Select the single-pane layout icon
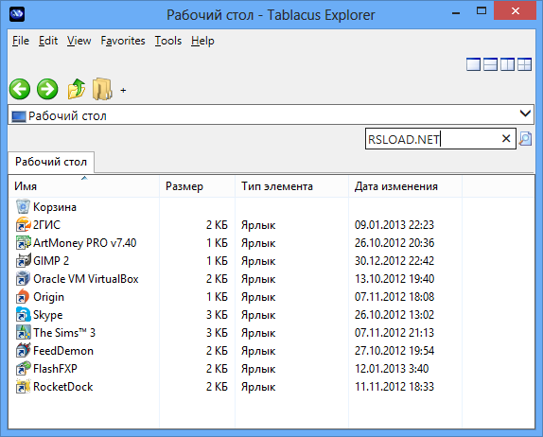The image size is (543, 437). (473, 64)
